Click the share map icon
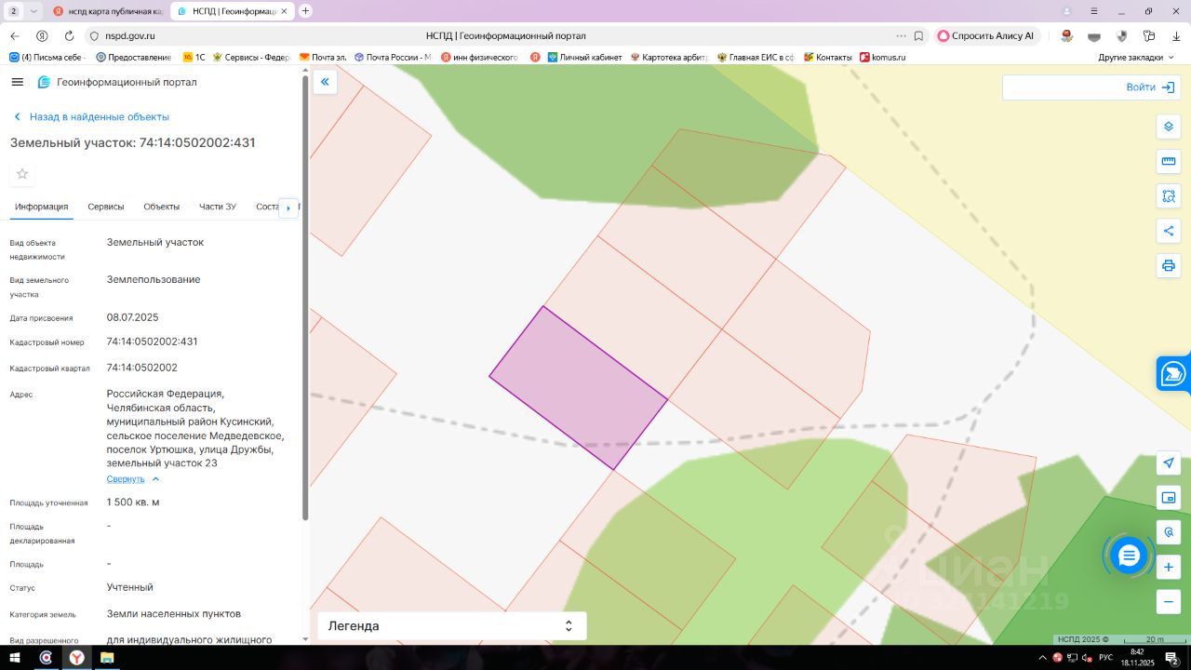Screen dimensions: 1191x670 coord(1169,231)
